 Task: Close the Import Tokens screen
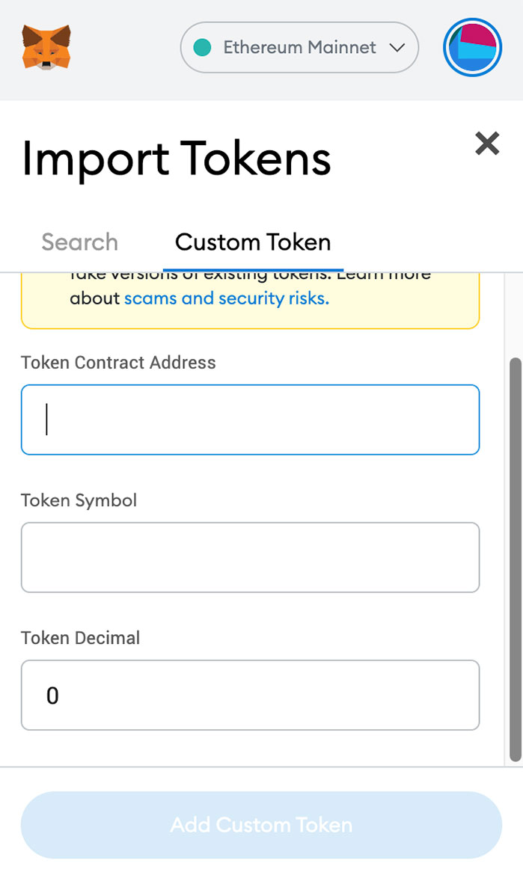487,144
